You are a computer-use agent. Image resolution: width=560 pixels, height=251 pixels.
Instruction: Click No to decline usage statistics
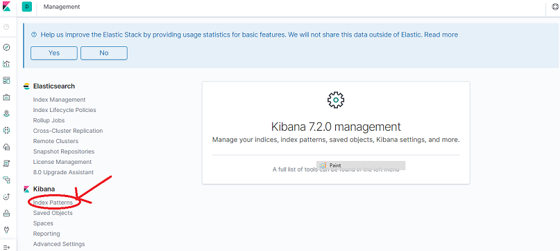point(104,53)
